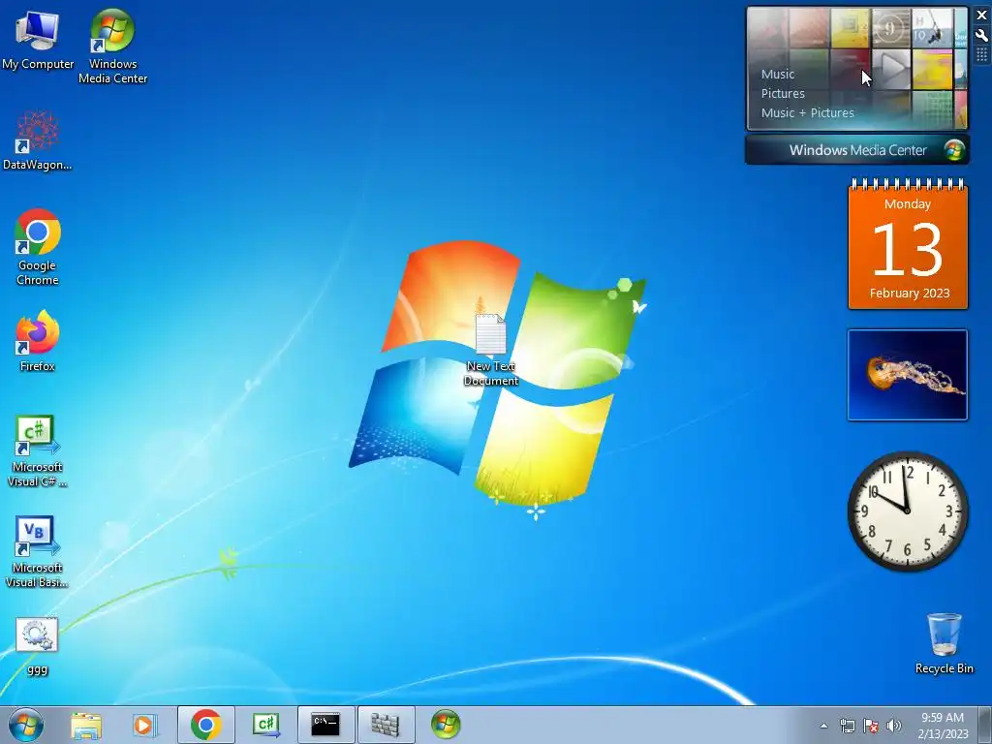Screen dimensions: 992x744
Task: Select the Google Chrome desktop shortcut
Action: coord(38,247)
